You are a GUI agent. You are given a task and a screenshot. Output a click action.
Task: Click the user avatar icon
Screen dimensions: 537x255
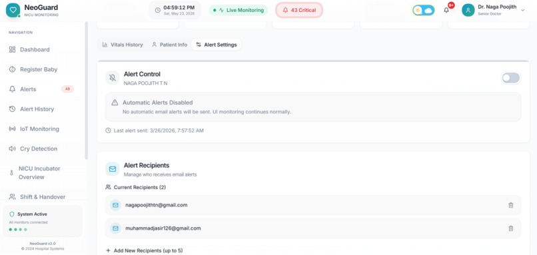468,10
